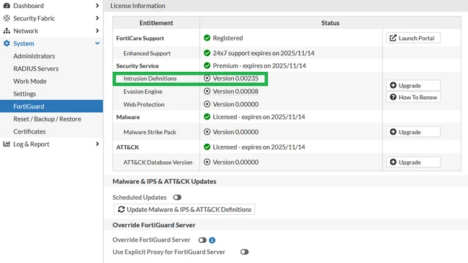Click the Dashboard gauge icon
Screen dimensions: 468x263
(6, 6)
